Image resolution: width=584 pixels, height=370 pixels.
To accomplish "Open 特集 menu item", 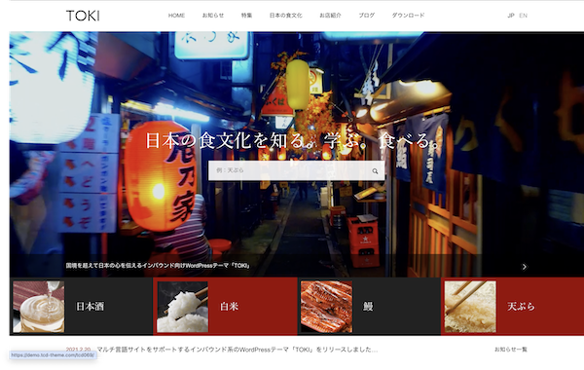I will (246, 16).
